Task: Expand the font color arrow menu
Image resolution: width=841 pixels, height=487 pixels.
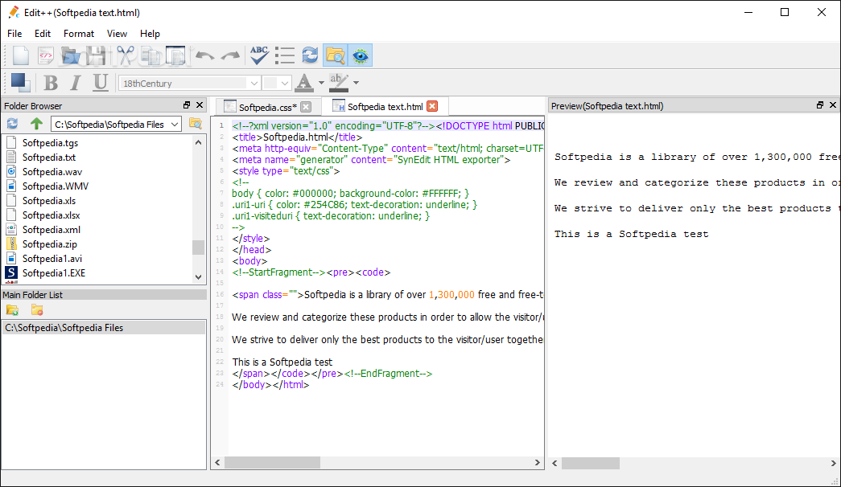Action: pyautogui.click(x=321, y=83)
